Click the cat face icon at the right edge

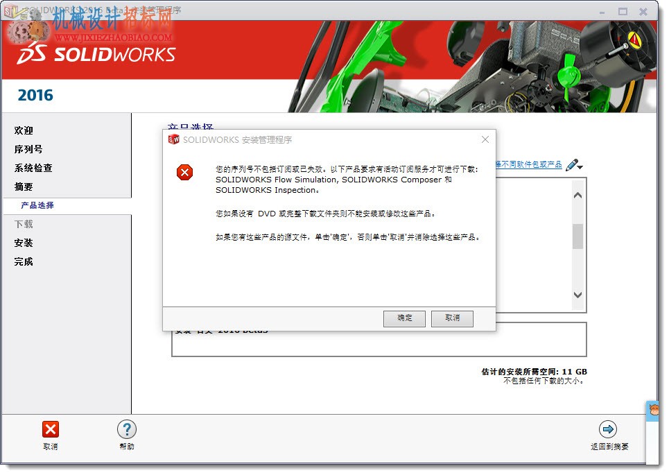pyautogui.click(x=654, y=411)
